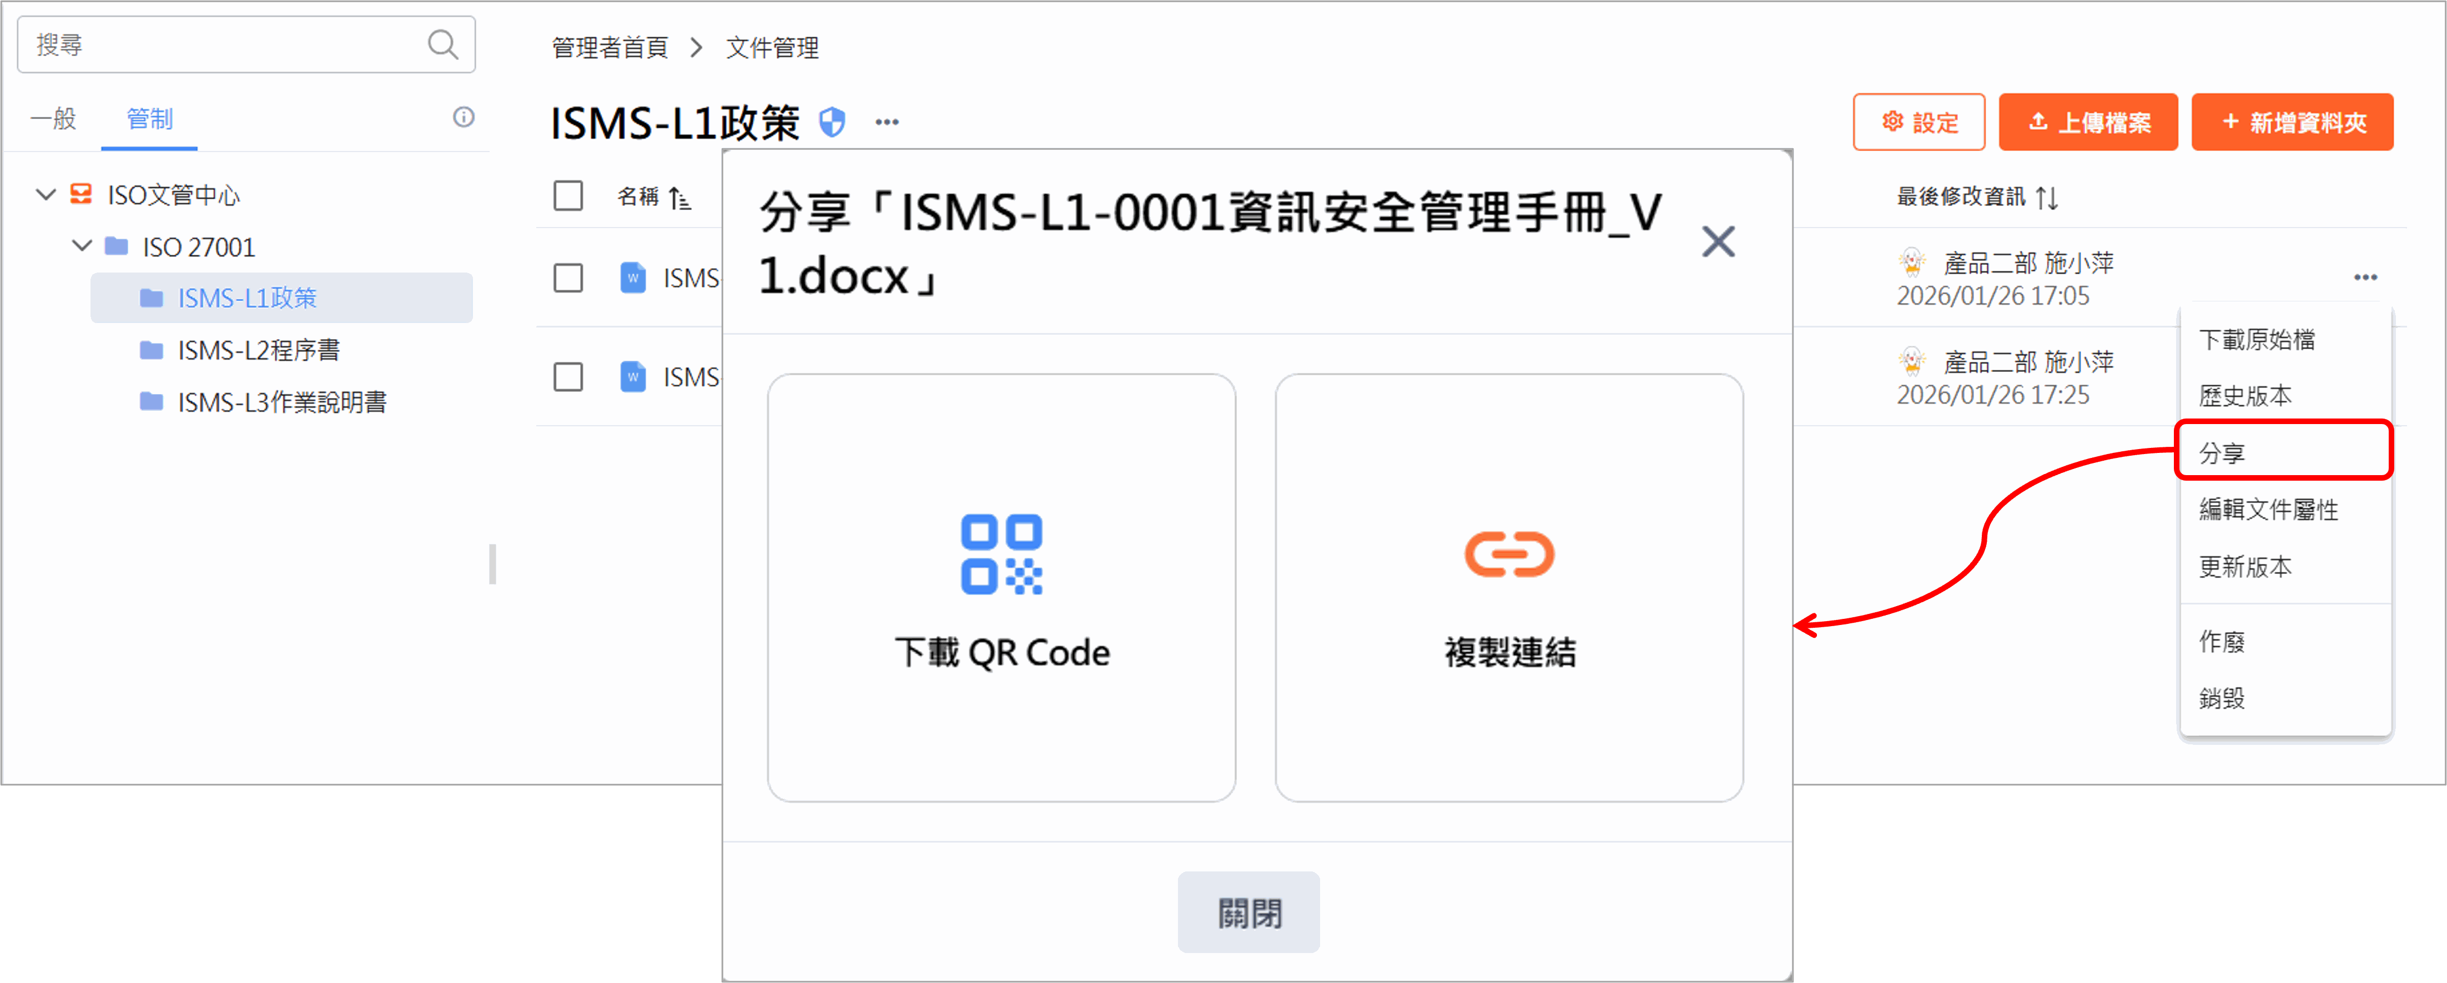The height and width of the screenshot is (983, 2447).
Task: Click the 上傳檔案 button
Action: click(x=2088, y=123)
